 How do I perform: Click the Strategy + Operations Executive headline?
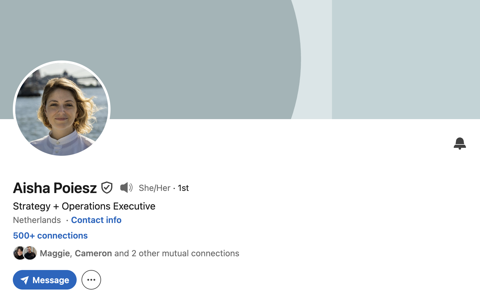[84, 206]
